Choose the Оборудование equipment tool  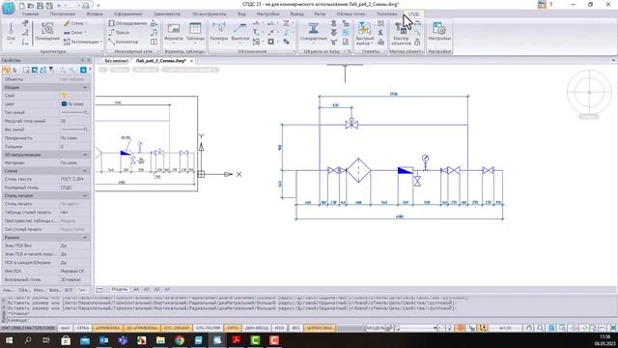127,23
